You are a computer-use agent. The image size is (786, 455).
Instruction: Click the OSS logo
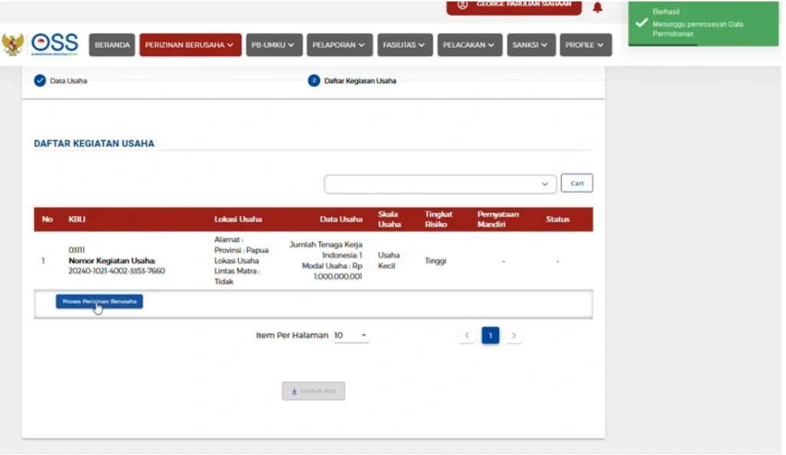[x=54, y=44]
